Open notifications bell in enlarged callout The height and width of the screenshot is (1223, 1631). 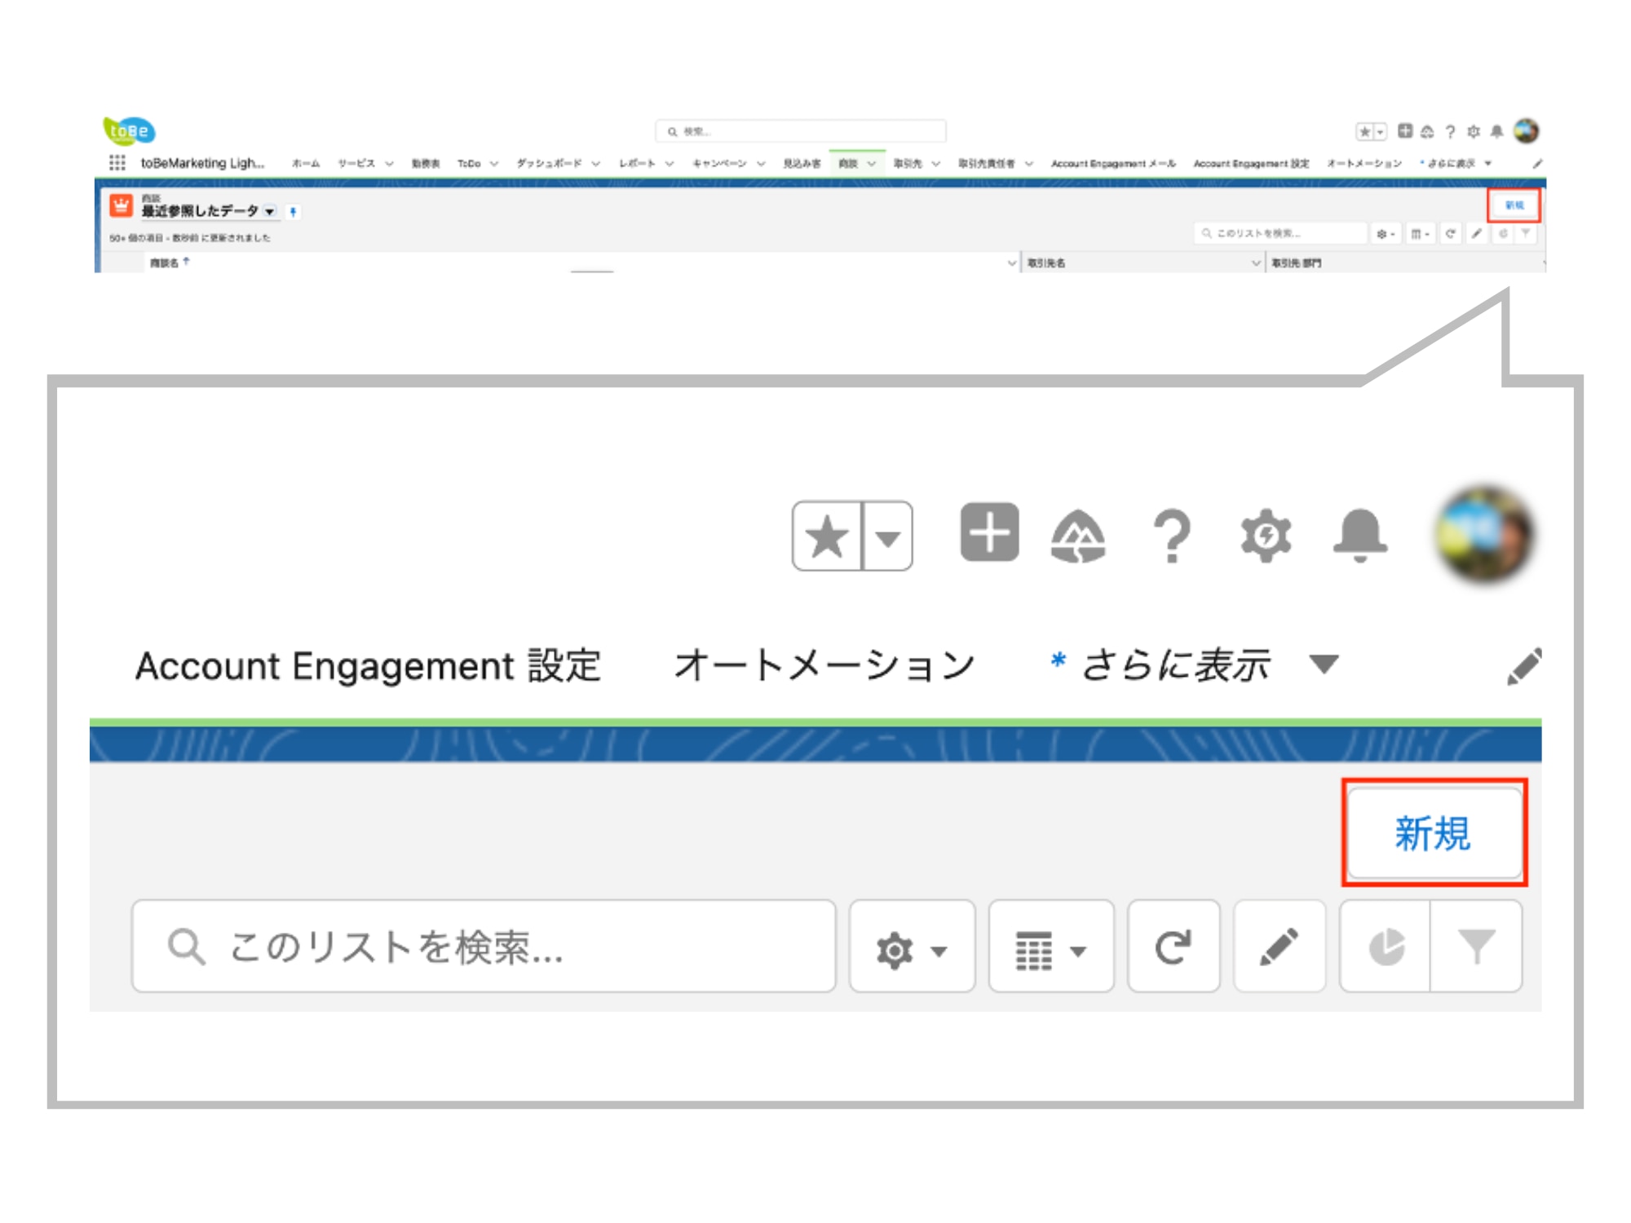tap(1359, 536)
